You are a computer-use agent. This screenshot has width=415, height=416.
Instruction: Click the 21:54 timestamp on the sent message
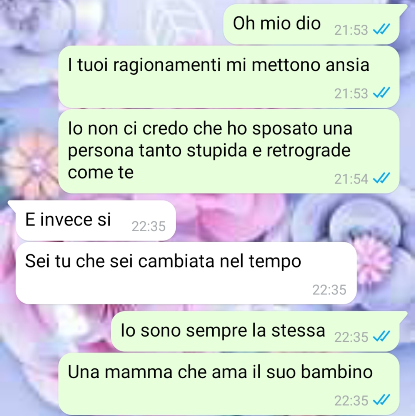(351, 179)
